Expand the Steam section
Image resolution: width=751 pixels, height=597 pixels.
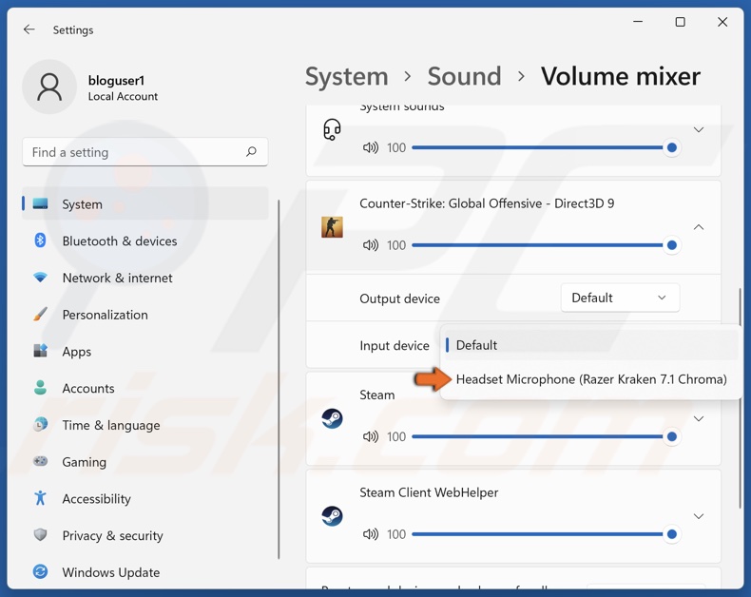699,419
